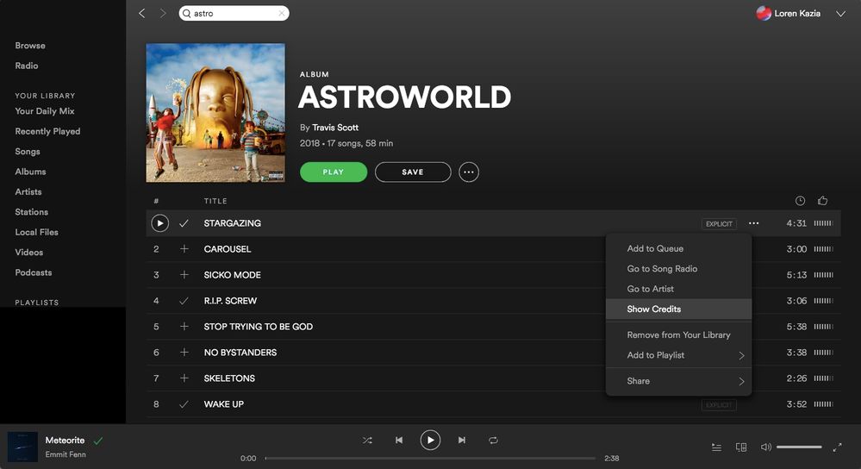Toggle saved checkmark next to Meteorite
The image size is (861, 469).
[98, 441]
